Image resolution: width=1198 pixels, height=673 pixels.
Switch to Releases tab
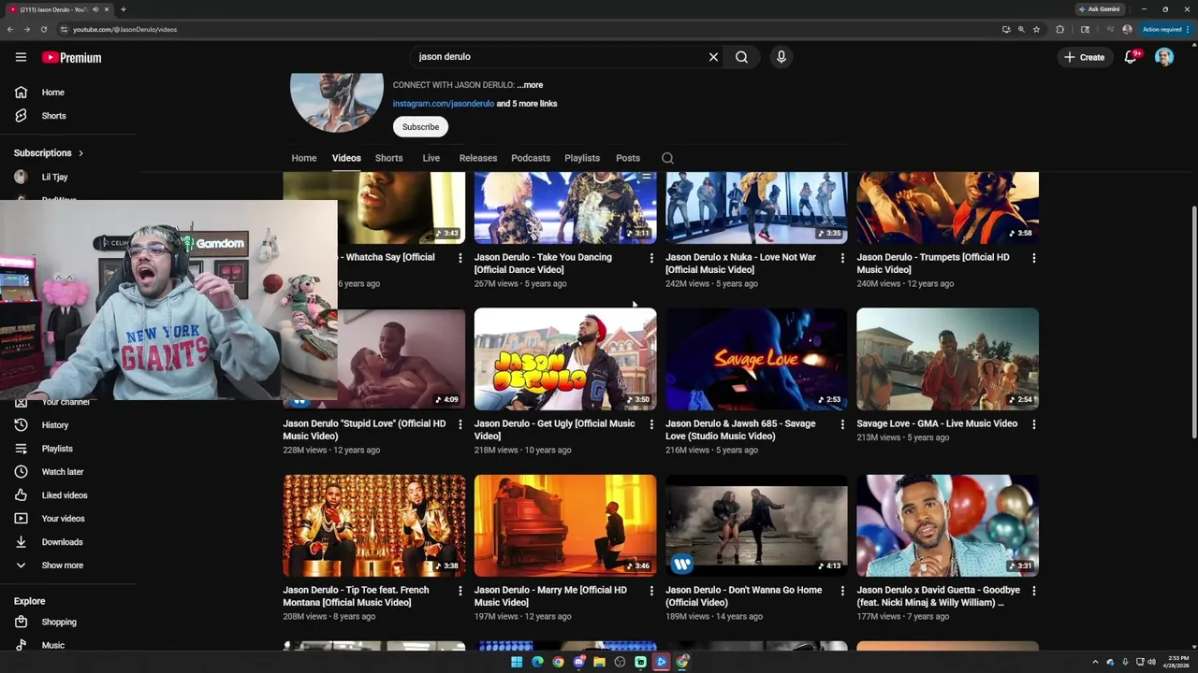[x=478, y=158]
